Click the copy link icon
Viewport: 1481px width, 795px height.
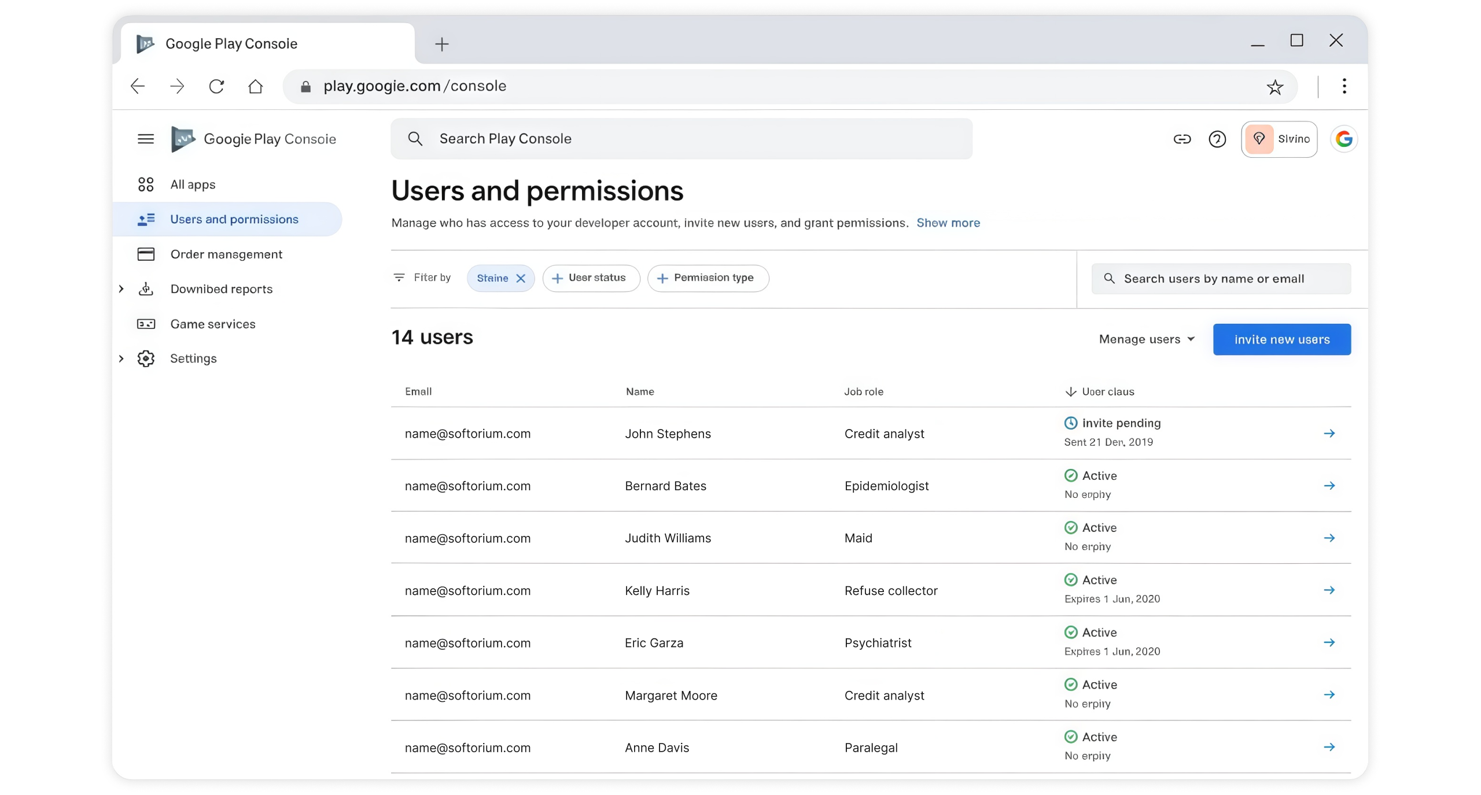point(1182,139)
